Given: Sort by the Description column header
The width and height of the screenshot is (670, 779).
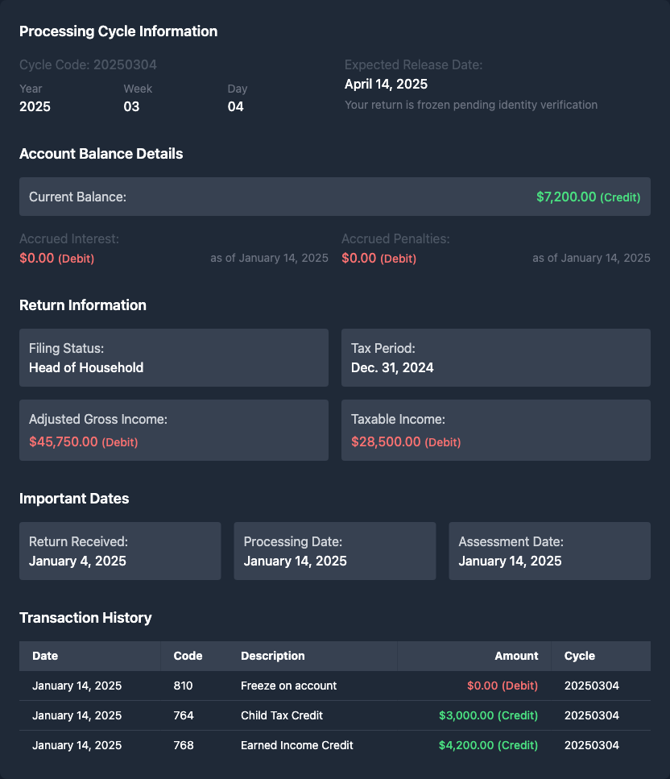Looking at the screenshot, I should tap(272, 656).
